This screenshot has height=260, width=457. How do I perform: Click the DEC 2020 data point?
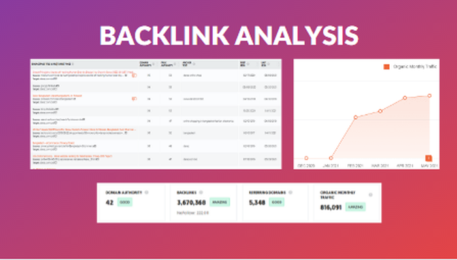(306, 158)
